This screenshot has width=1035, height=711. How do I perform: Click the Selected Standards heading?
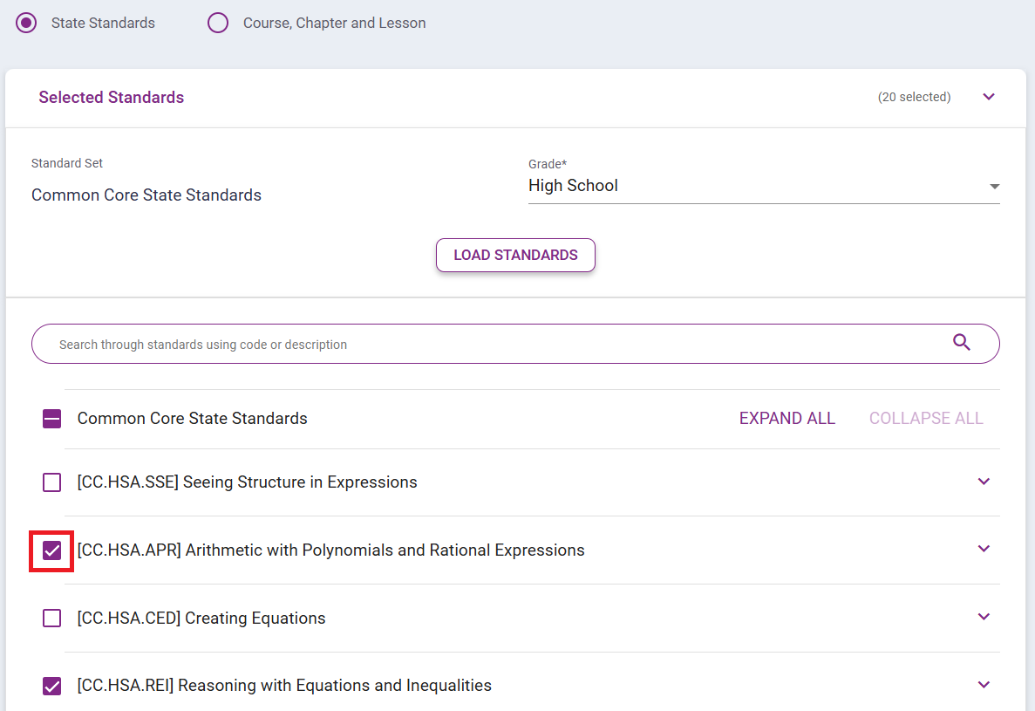112,98
